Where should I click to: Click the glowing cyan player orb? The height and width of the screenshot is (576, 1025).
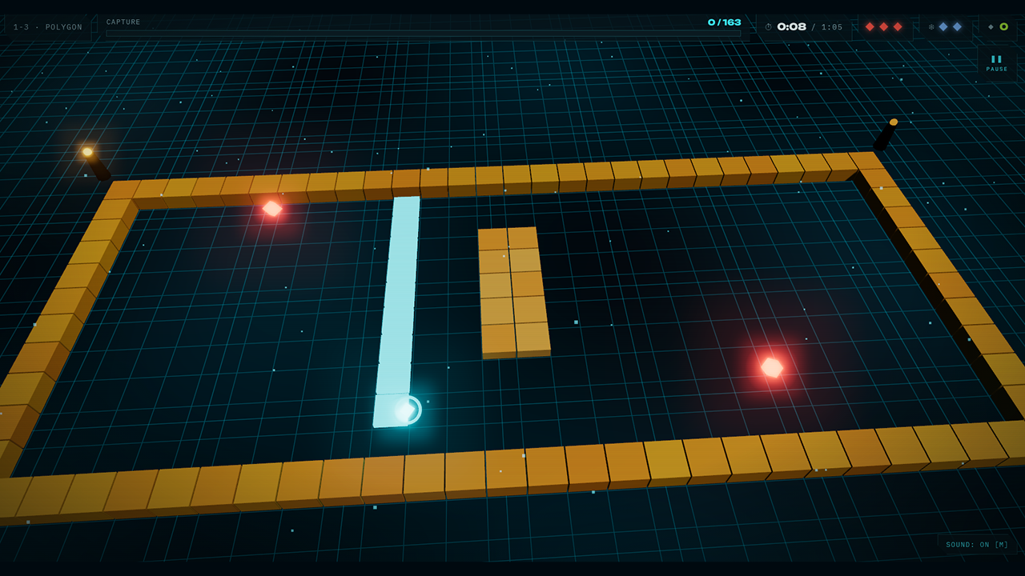coord(406,410)
